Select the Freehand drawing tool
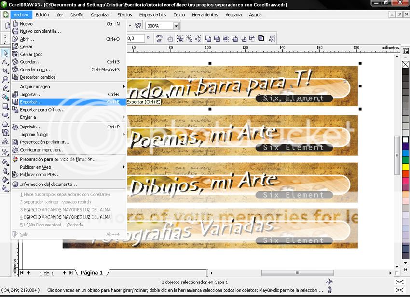Image resolution: width=410 pixels, height=297 pixels. 5,88
